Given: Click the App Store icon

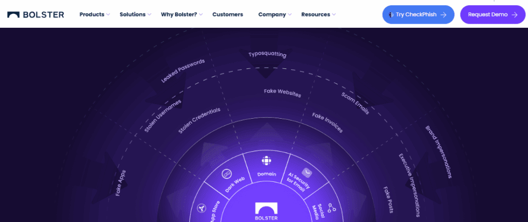Looking at the screenshot, I should [x=202, y=209].
